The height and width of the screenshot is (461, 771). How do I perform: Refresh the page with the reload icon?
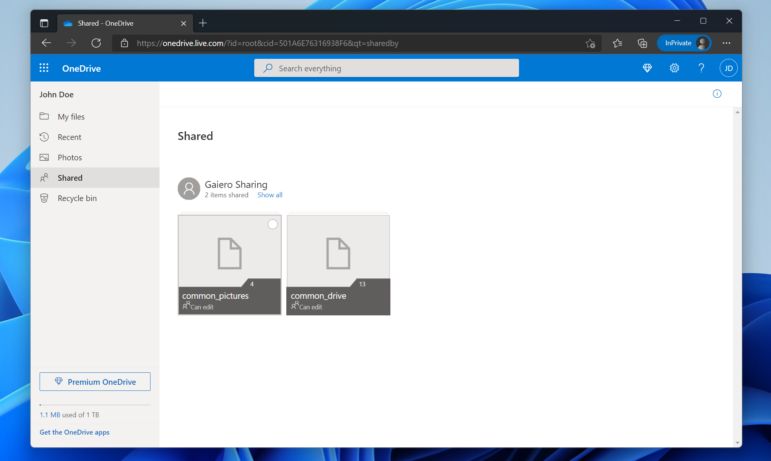coord(96,43)
